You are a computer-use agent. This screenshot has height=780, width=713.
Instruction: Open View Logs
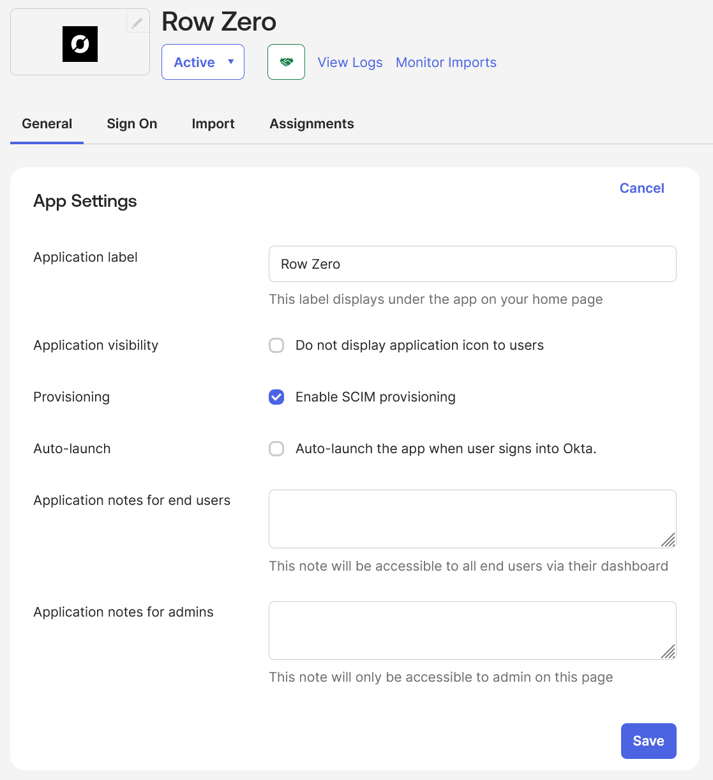coord(350,62)
